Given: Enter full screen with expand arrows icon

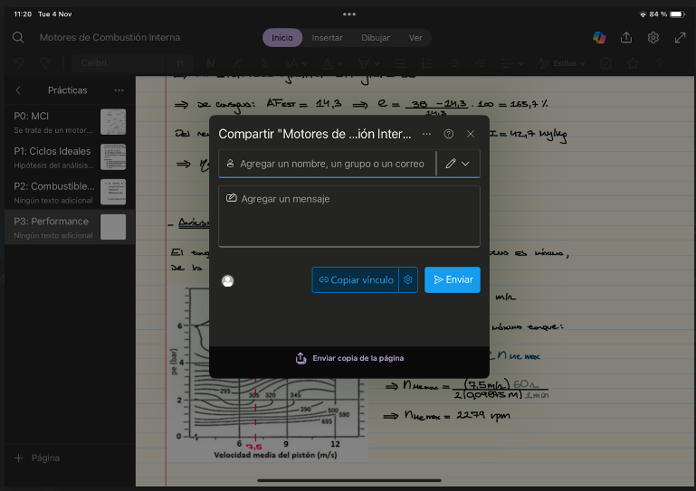Looking at the screenshot, I should pos(680,38).
